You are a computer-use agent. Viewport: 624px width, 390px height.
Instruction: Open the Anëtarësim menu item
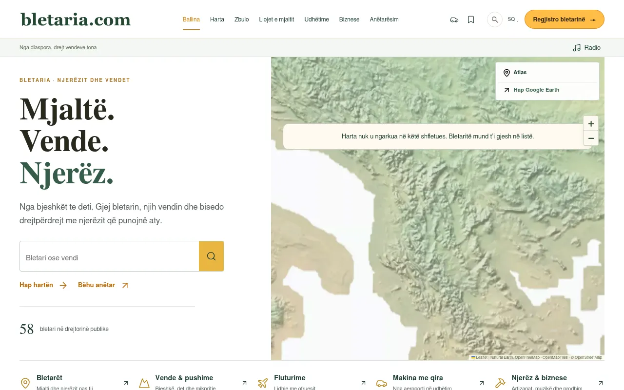[384, 19]
